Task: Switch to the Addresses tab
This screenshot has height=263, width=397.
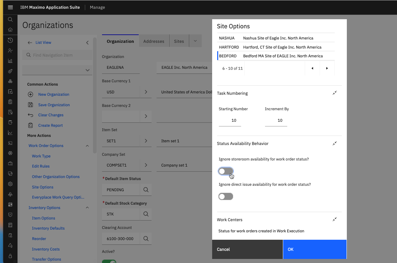Action: pyautogui.click(x=154, y=41)
